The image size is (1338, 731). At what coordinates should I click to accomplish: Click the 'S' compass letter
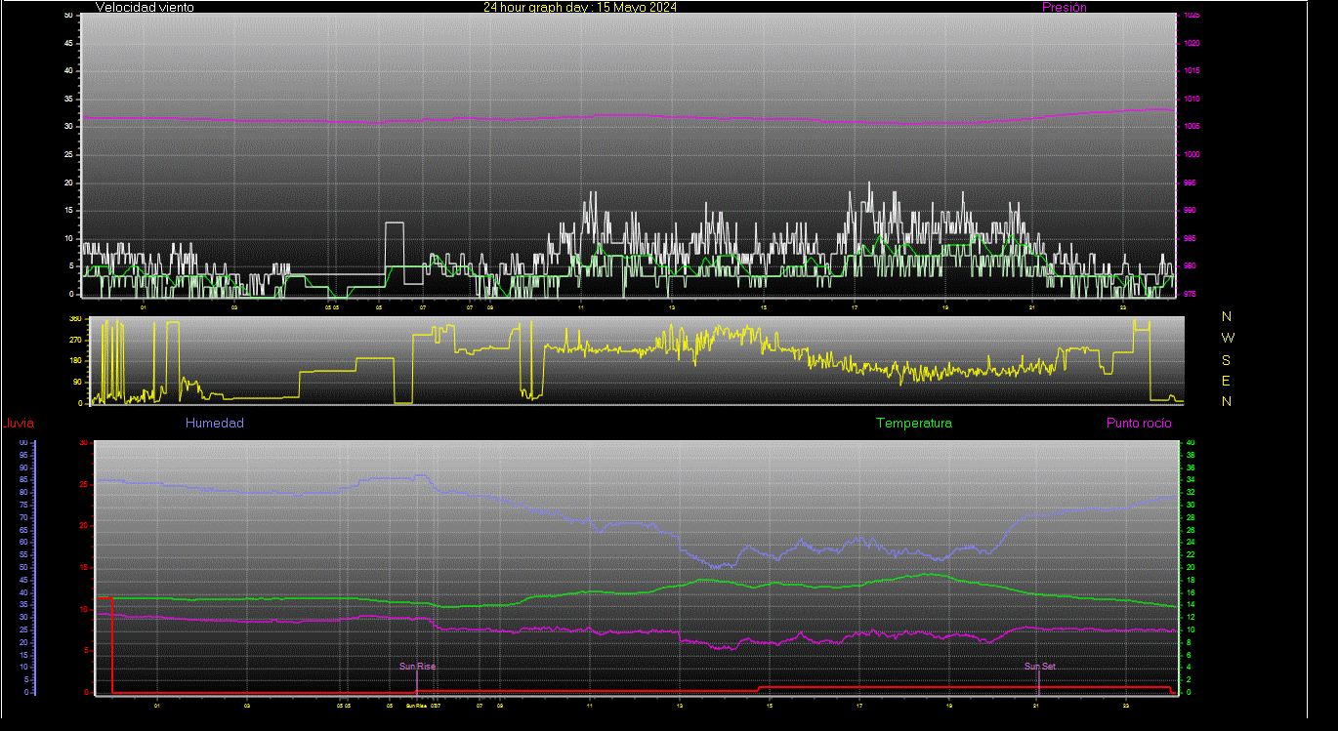pyautogui.click(x=1227, y=359)
